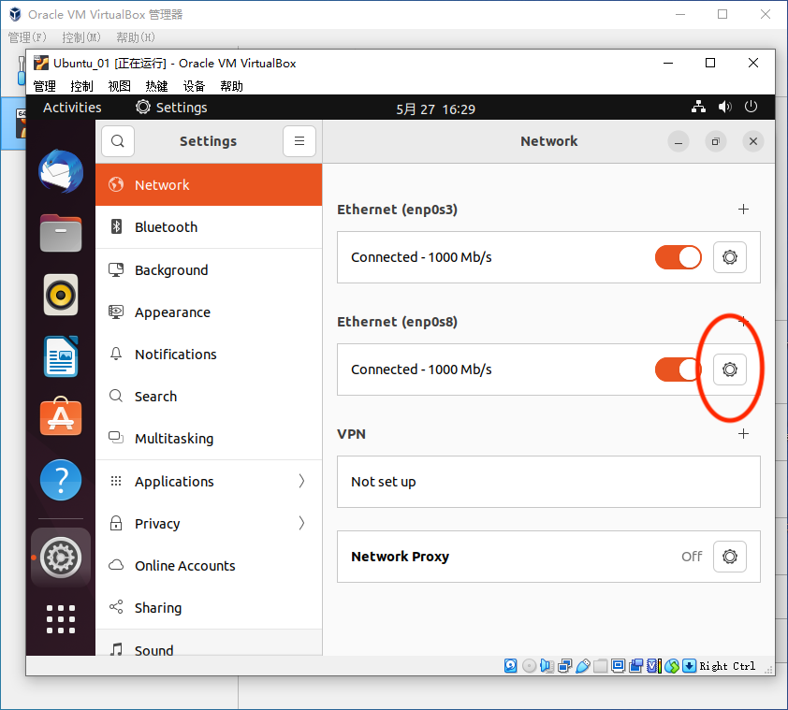This screenshot has height=710, width=788.
Task: Select Sharing in the Settings sidebar
Action: (x=209, y=608)
